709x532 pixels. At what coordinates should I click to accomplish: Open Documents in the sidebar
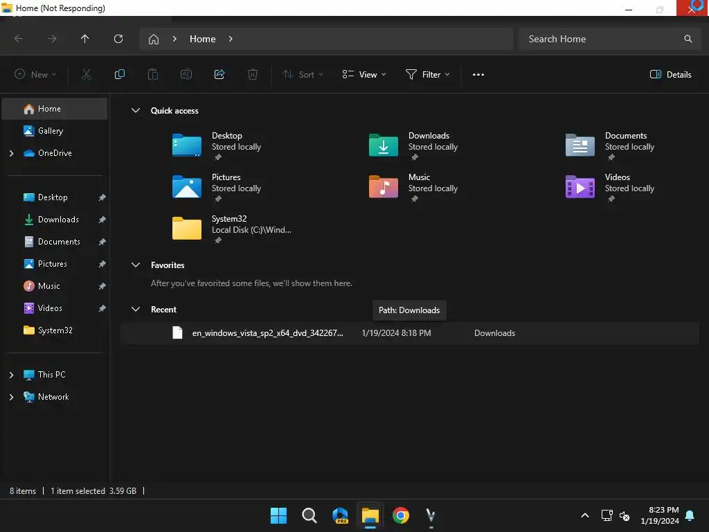55,242
